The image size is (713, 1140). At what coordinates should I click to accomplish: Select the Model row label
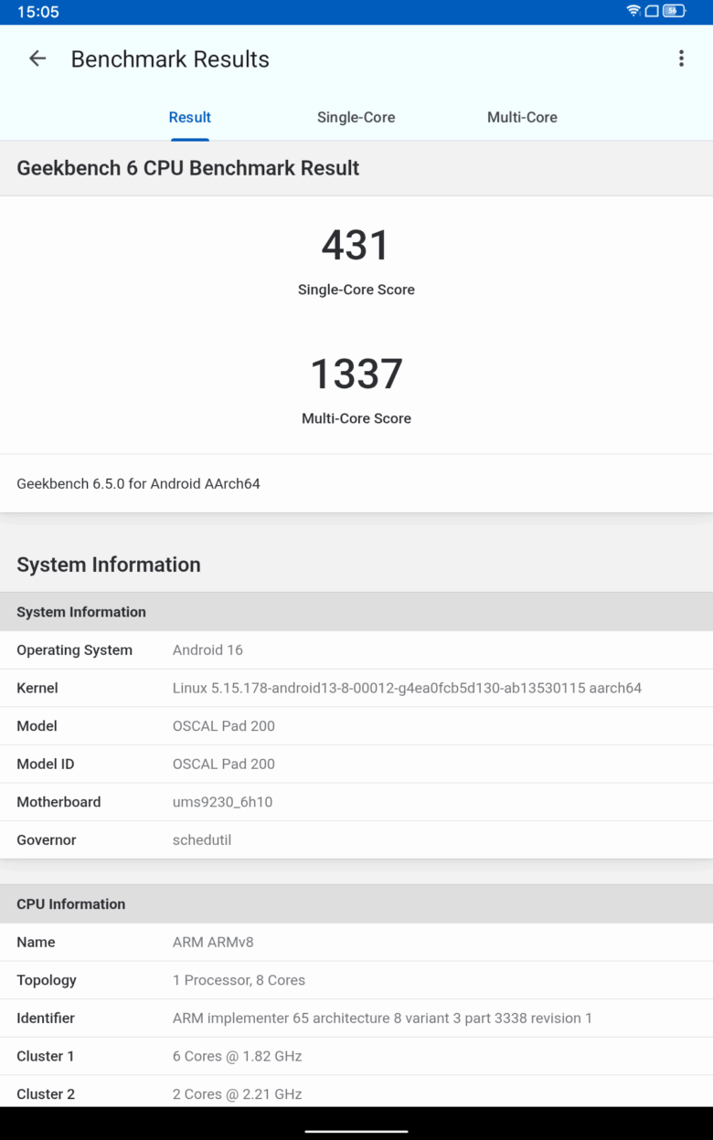click(37, 726)
